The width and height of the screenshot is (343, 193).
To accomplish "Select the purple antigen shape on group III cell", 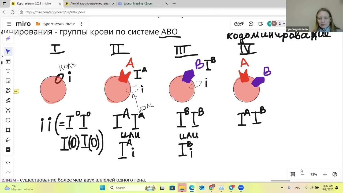I will click(188, 76).
